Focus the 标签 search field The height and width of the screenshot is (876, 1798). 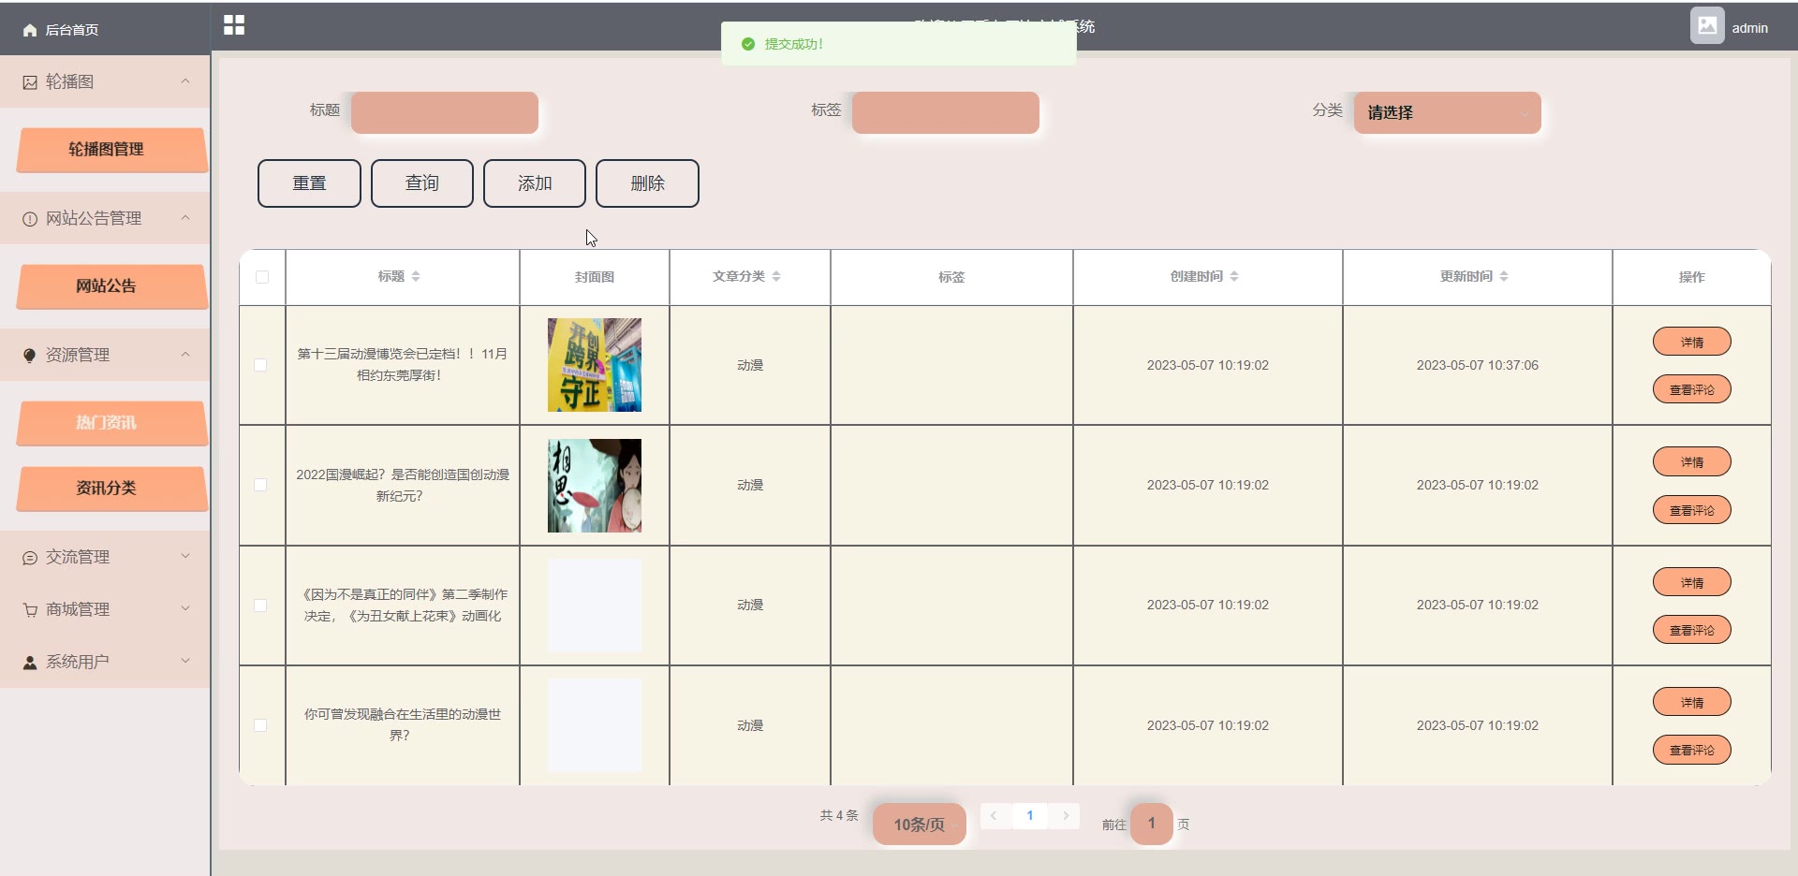tap(946, 112)
